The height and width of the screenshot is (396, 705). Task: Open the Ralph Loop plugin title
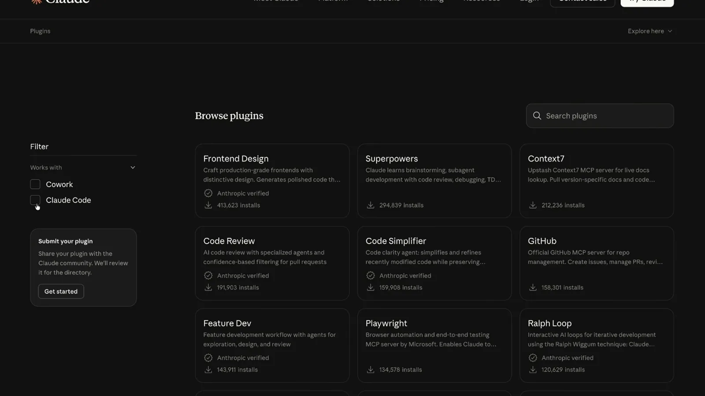[549, 323]
